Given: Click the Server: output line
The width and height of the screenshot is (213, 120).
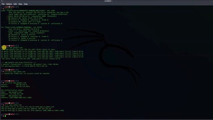Looking at the screenshot, I should point(14,85).
